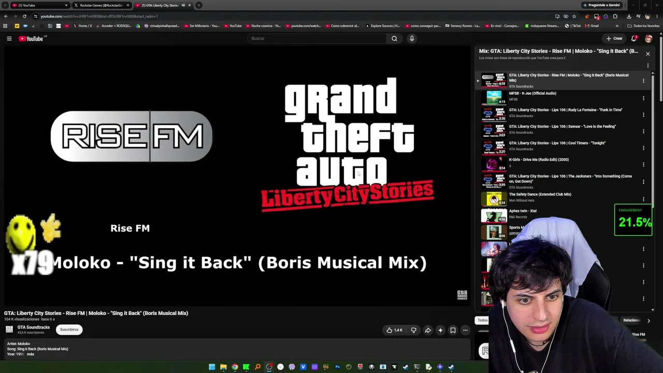Viewport: 663px width, 373px height.
Task: Mute the GTA: Liberty City Stories tab
Action: click(x=183, y=5)
